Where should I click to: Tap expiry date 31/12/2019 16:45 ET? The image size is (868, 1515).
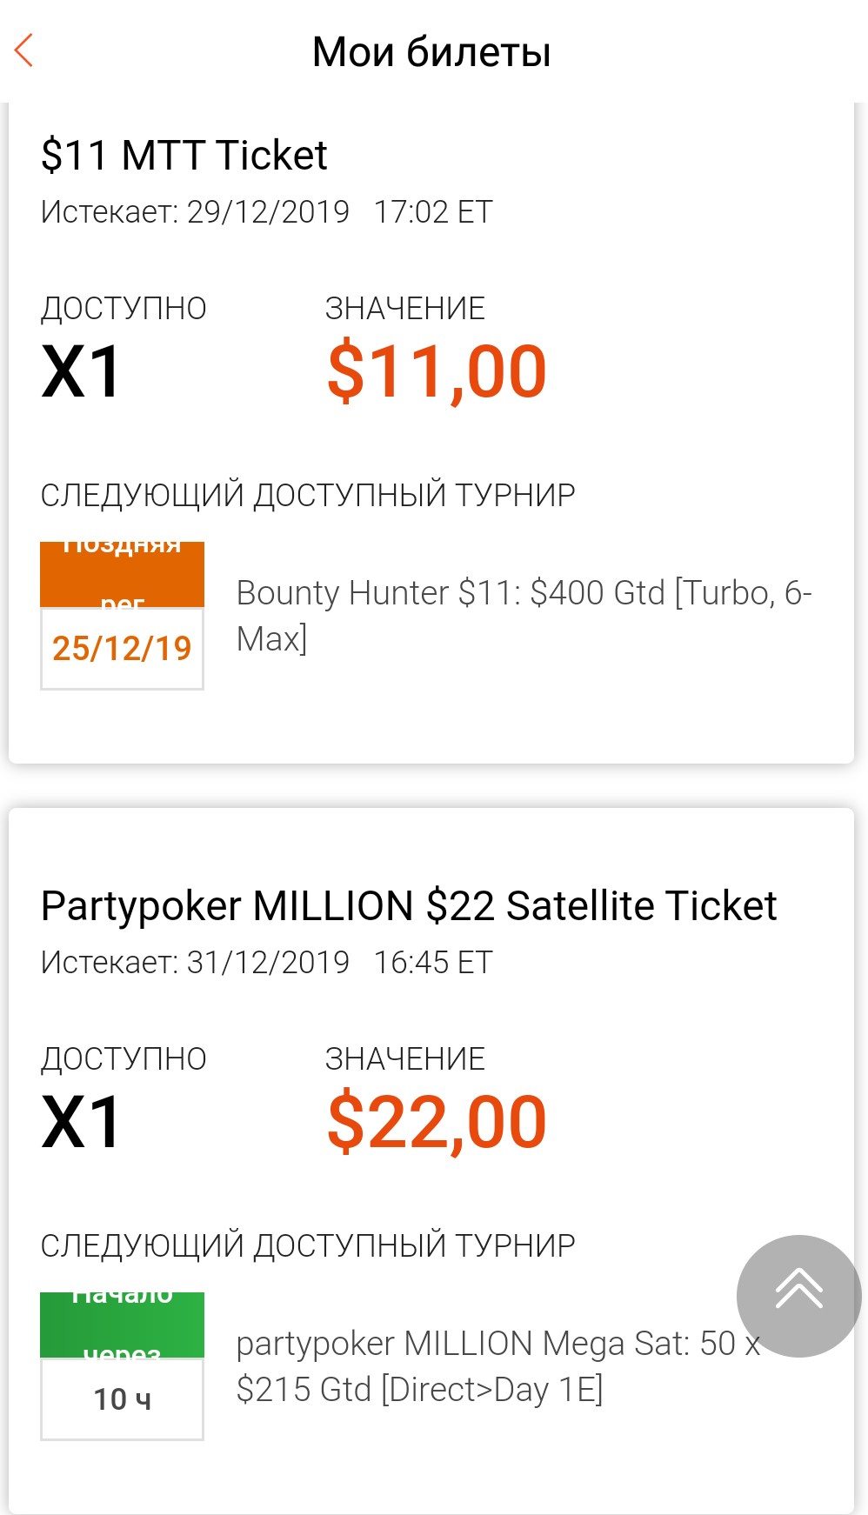pyautogui.click(x=266, y=963)
